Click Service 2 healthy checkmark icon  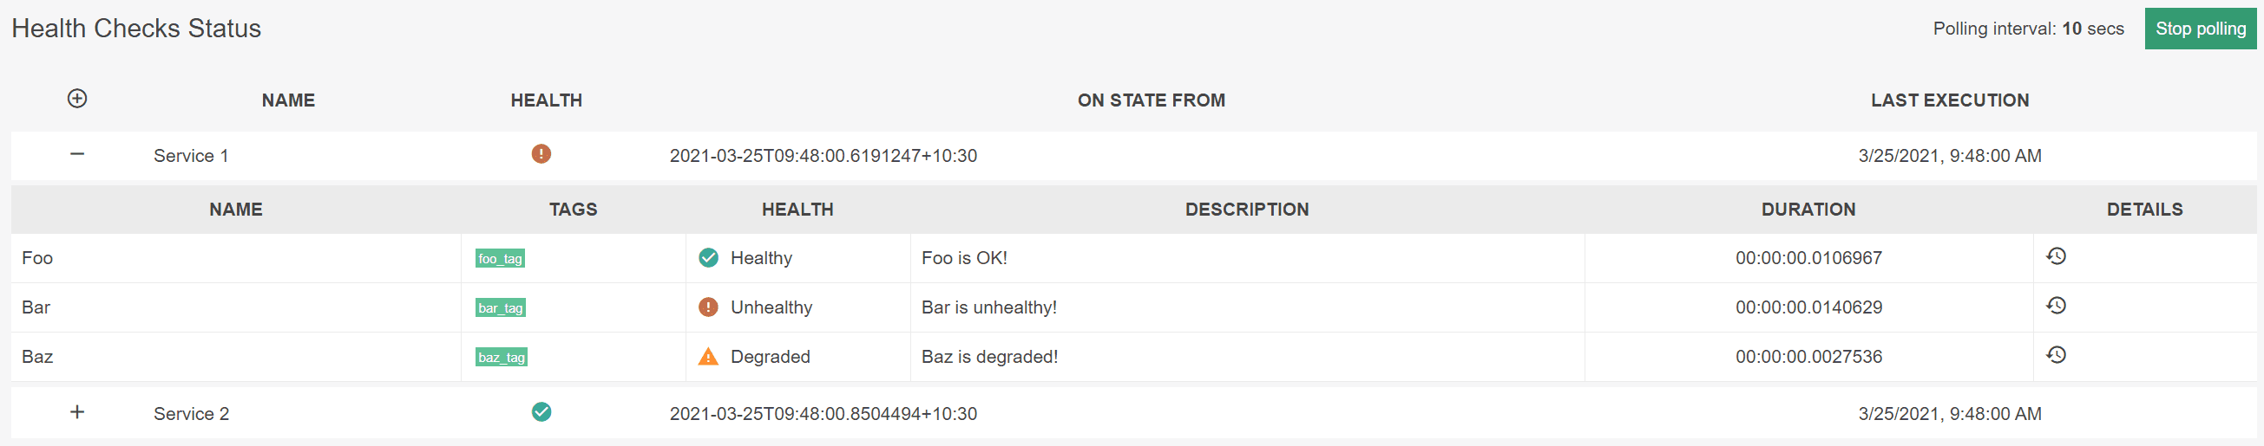[x=541, y=411]
